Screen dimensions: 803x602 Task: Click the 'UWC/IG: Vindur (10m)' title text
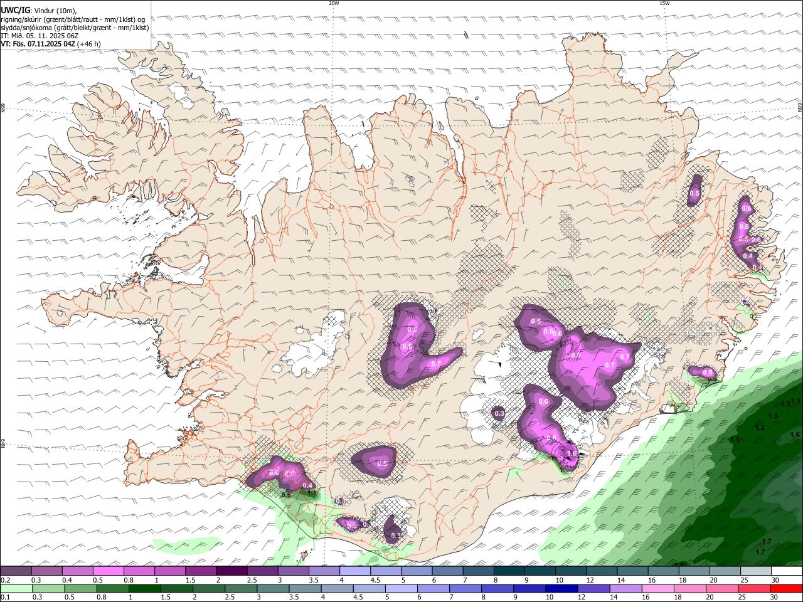[39, 10]
